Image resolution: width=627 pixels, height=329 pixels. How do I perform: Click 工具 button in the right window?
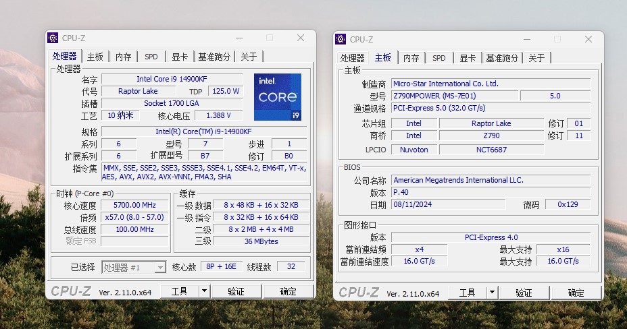coord(467,293)
